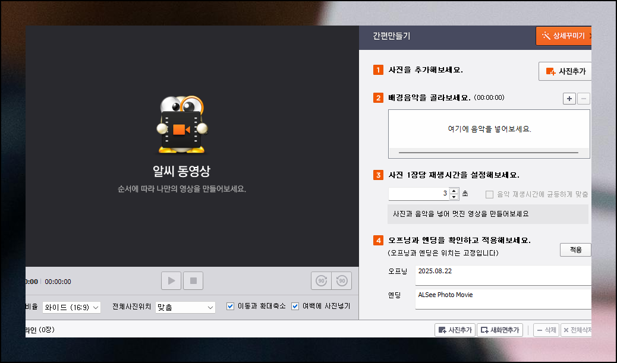
Task: Toggle the 이동과 확대축소 checkbox
Action: (230, 306)
